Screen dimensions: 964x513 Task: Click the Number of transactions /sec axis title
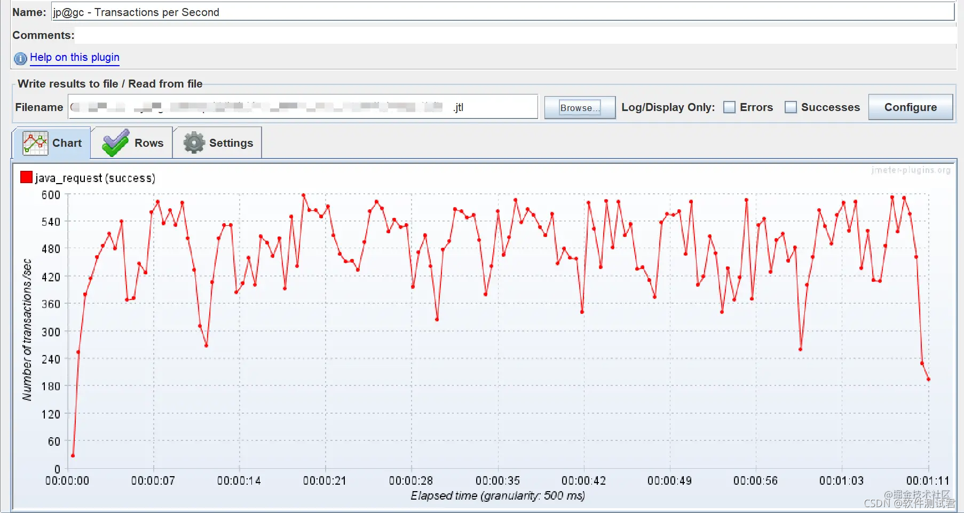(x=27, y=330)
